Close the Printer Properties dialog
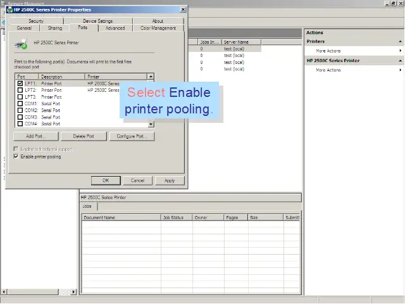Screen dimensions: 405x304 (183, 9)
